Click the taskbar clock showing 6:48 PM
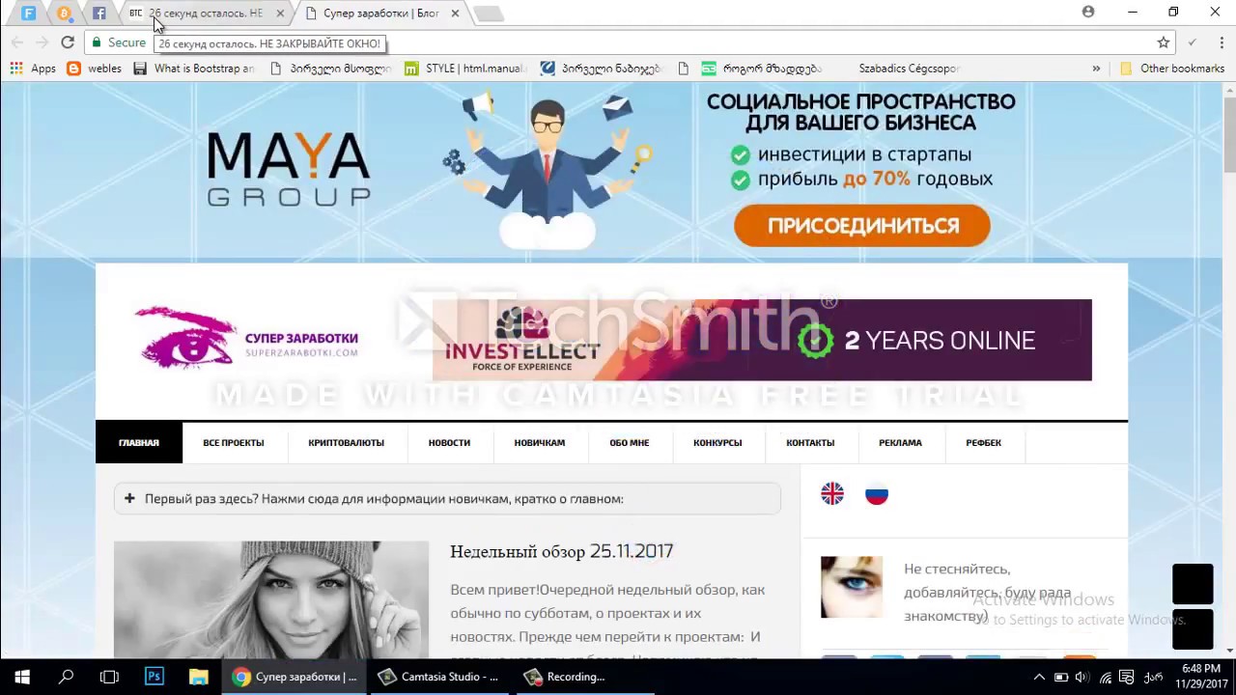Image resolution: width=1236 pixels, height=695 pixels. (1200, 677)
